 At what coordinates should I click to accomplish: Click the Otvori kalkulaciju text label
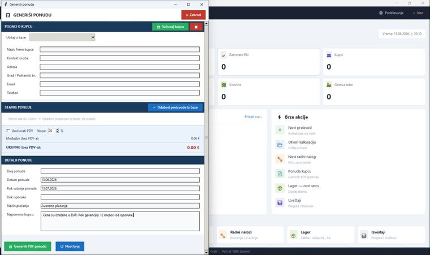click(302, 142)
